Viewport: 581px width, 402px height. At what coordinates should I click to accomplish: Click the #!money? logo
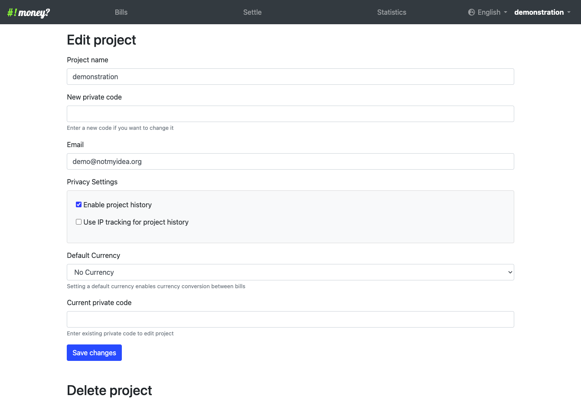[x=29, y=13]
